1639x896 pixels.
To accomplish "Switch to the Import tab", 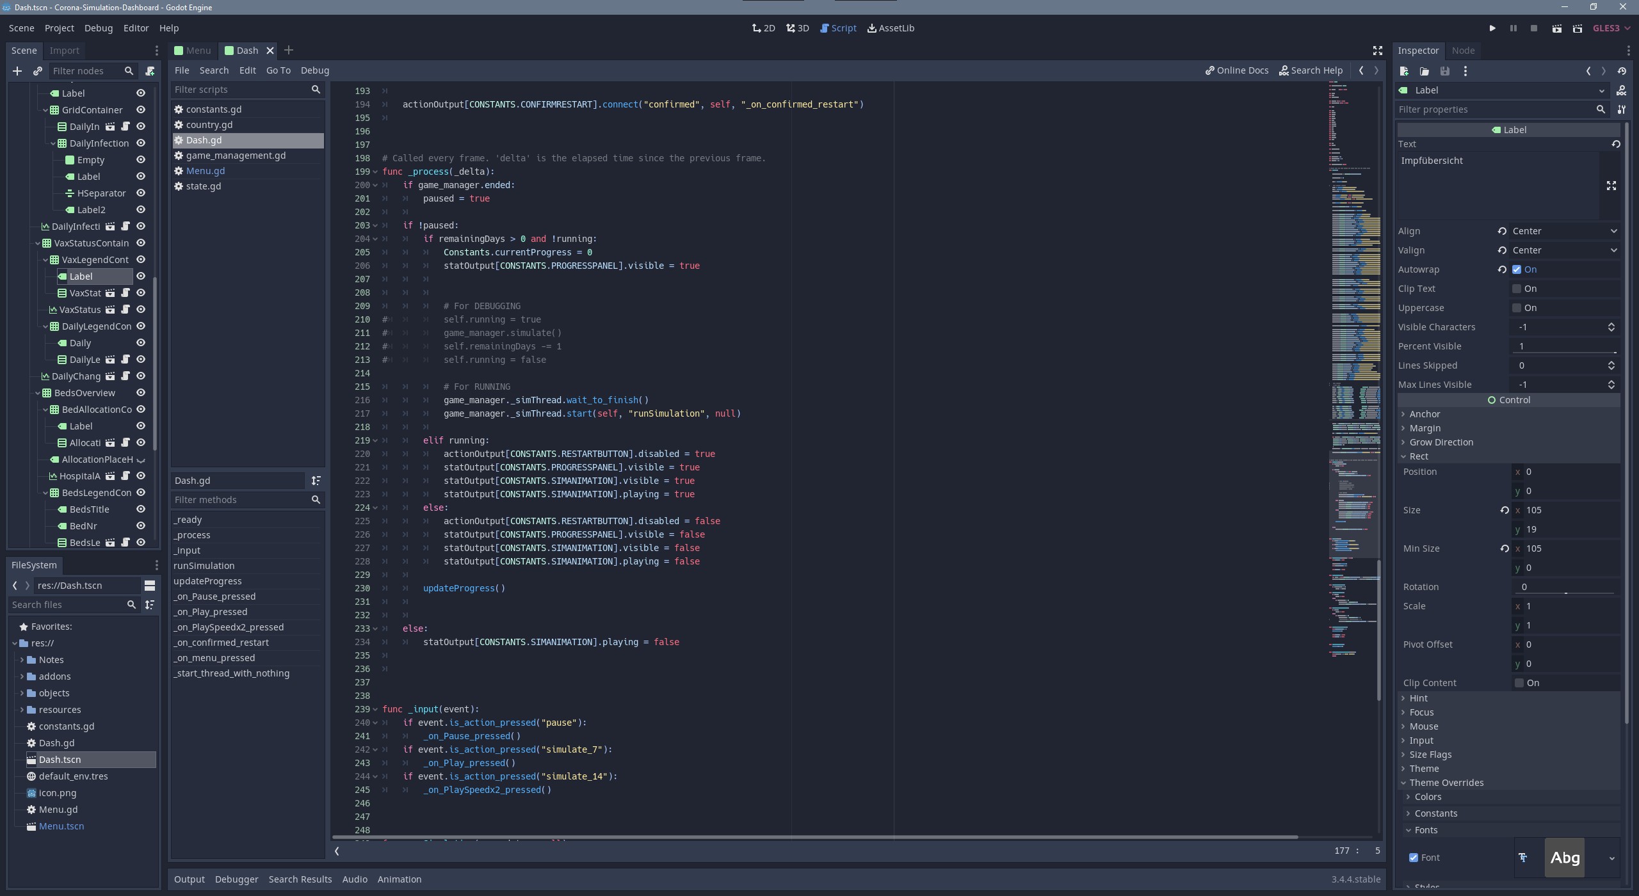I will pos(64,51).
